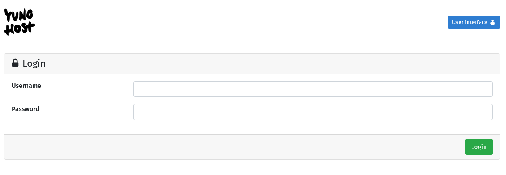Click inside the Username field
The height and width of the screenshot is (175, 506).
pos(313,89)
